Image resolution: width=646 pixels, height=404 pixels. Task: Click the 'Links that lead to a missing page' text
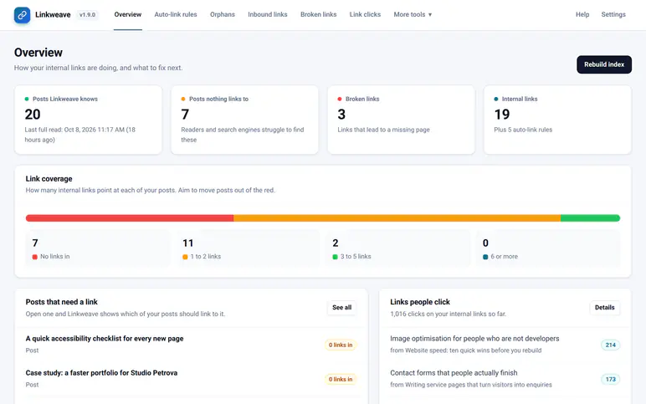(x=383, y=130)
